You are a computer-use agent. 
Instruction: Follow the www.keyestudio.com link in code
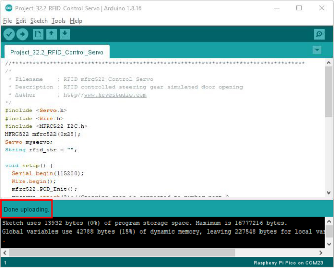coord(115,95)
